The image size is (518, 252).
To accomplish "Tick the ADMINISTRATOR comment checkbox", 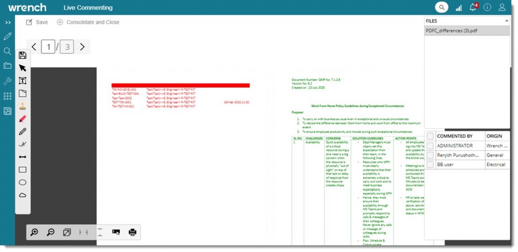I will [430, 146].
